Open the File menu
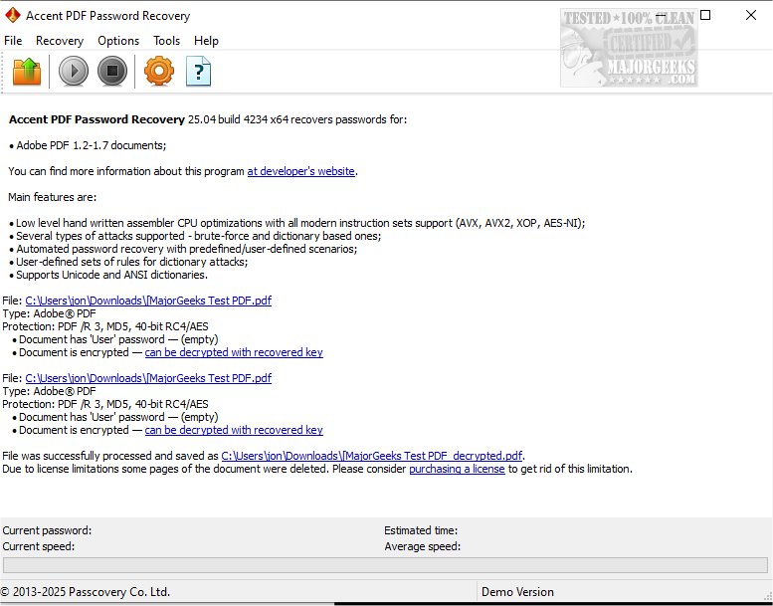The image size is (773, 606). pos(13,41)
